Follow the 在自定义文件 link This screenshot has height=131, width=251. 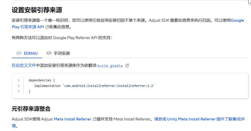pos(24,65)
